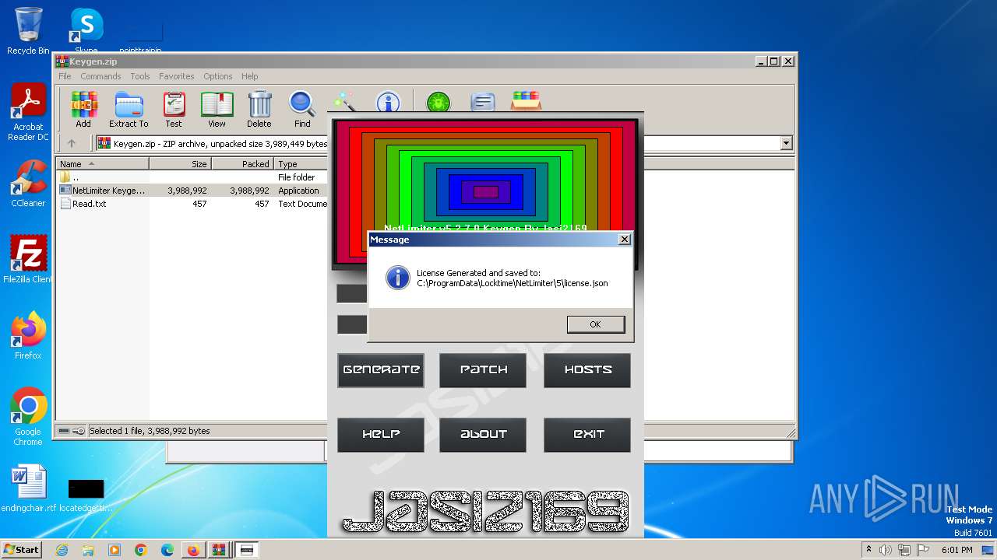Screen dimensions: 997x560
Task: Sort by the Type column header
Action: pos(301,164)
